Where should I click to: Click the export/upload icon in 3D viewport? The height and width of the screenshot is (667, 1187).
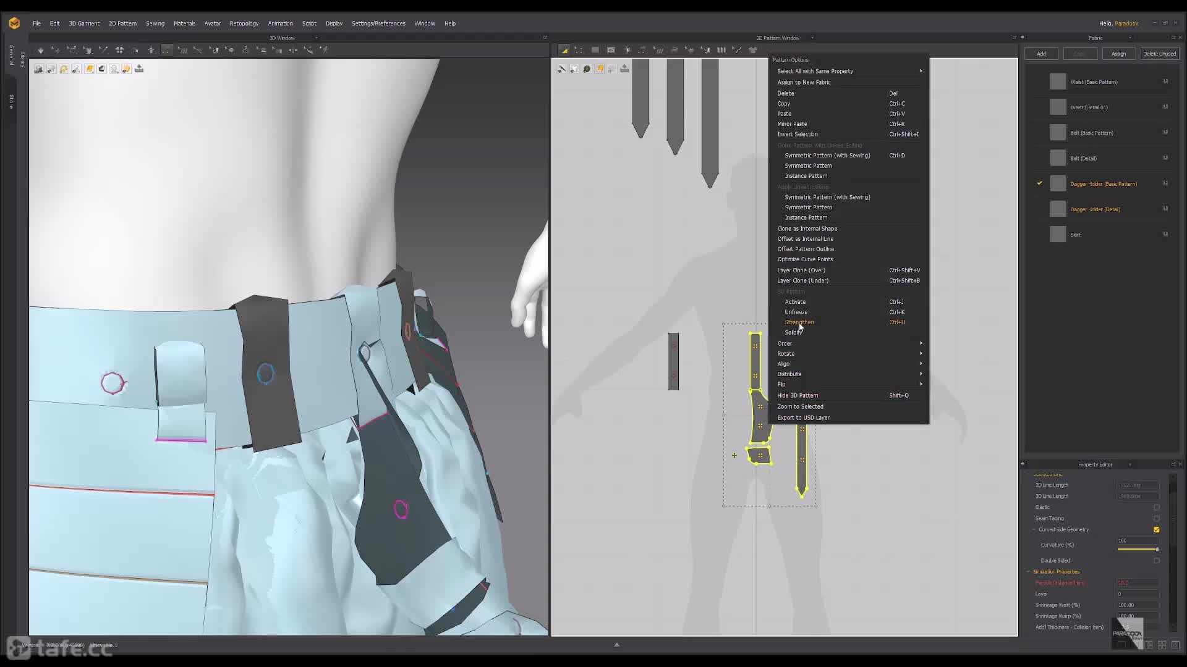pyautogui.click(x=139, y=69)
